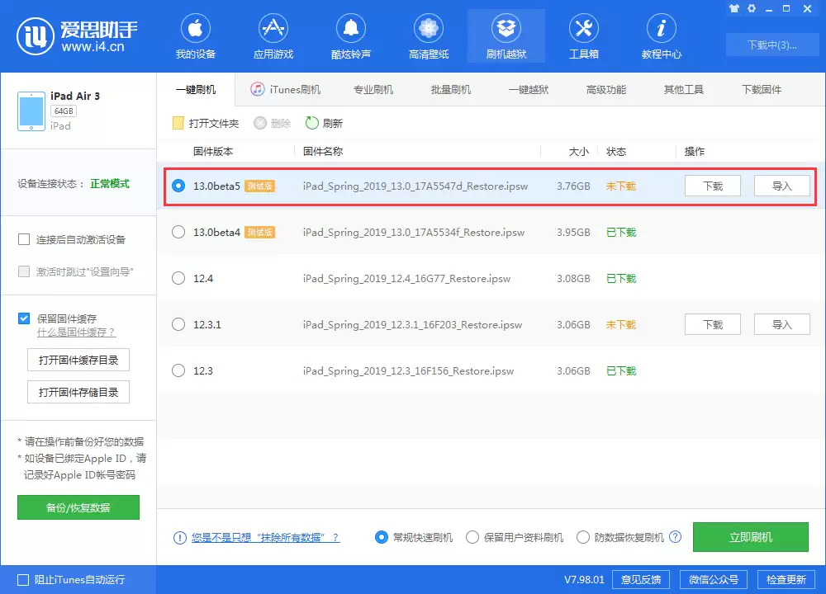Click the 3.08GB size cell
Image resolution: width=826 pixels, height=594 pixels.
(573, 278)
